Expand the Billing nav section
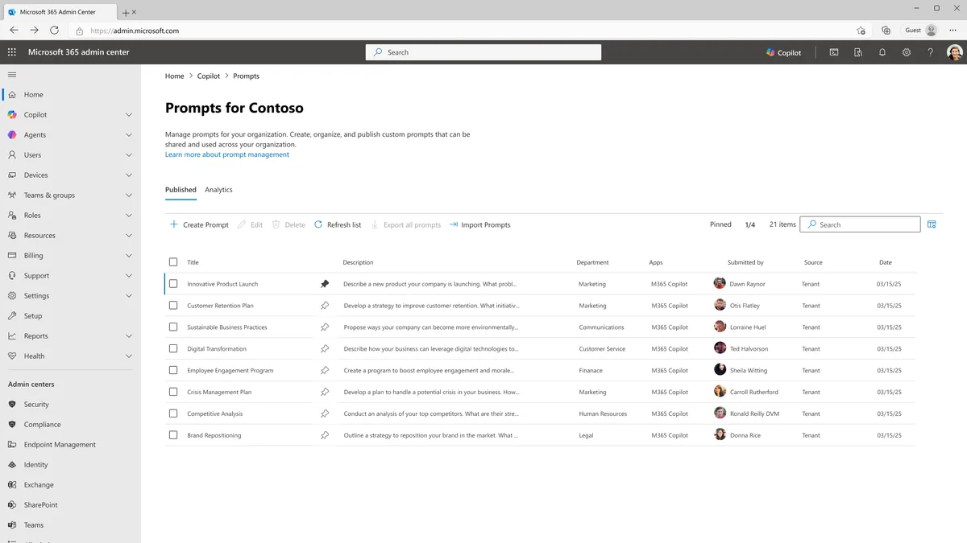The width and height of the screenshot is (967, 543). (129, 256)
